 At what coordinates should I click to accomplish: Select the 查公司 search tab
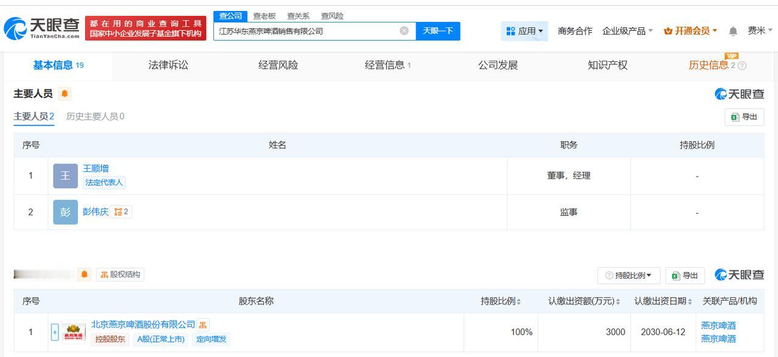[230, 16]
